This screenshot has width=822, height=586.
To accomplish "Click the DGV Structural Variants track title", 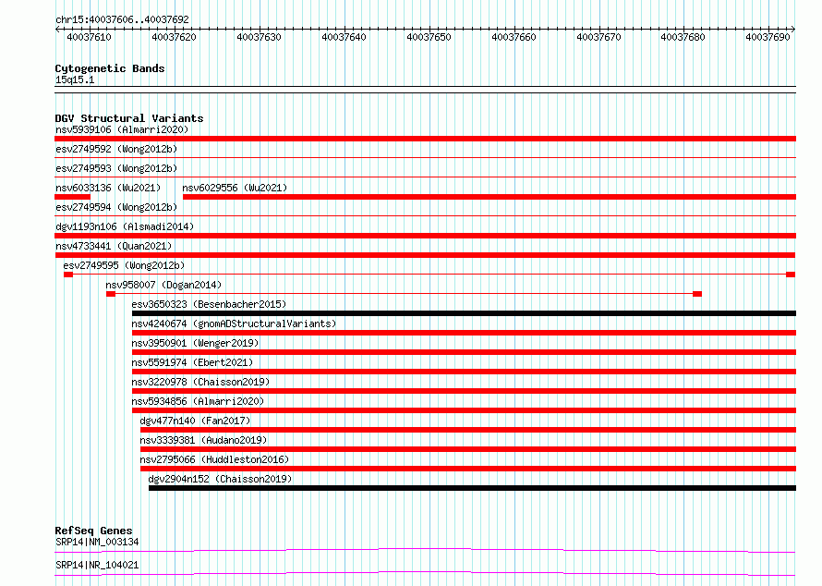I will pos(129,118).
